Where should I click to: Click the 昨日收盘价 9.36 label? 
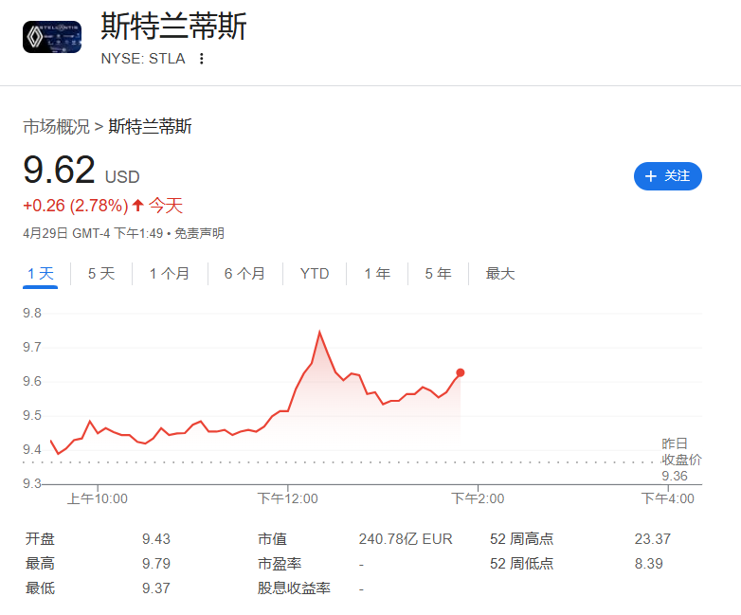coord(681,460)
